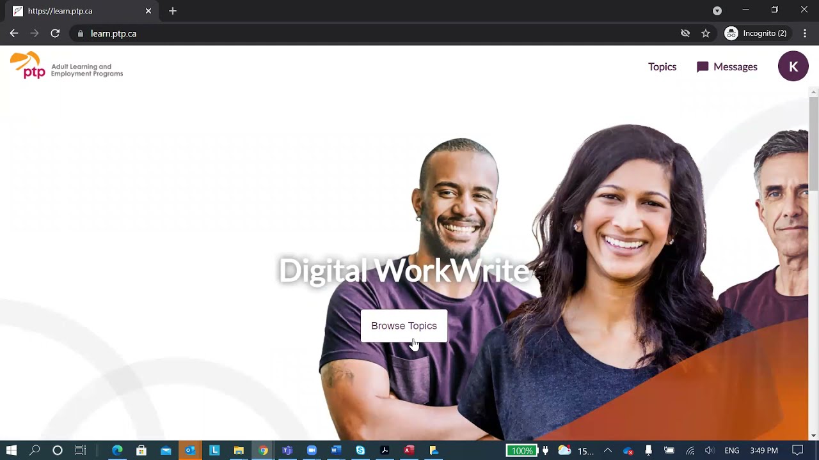
Task: Open Outlook from the taskbar
Action: coord(190,450)
